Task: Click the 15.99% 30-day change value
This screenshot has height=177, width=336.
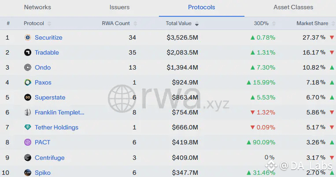Action: point(264,82)
